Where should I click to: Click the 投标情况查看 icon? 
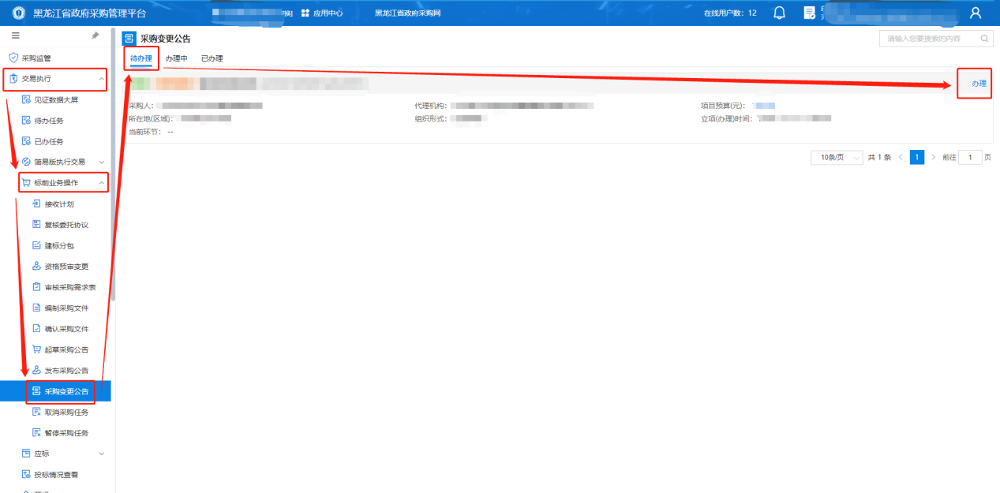26,474
